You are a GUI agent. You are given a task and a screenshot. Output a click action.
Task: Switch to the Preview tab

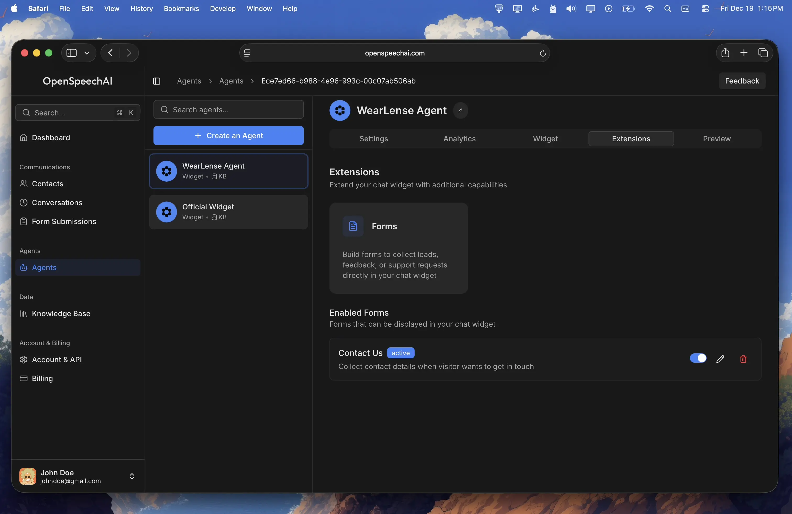717,139
